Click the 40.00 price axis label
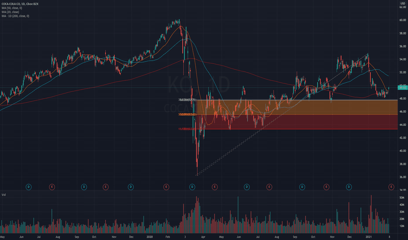Screen dimensions: 408x240 point(403,151)
